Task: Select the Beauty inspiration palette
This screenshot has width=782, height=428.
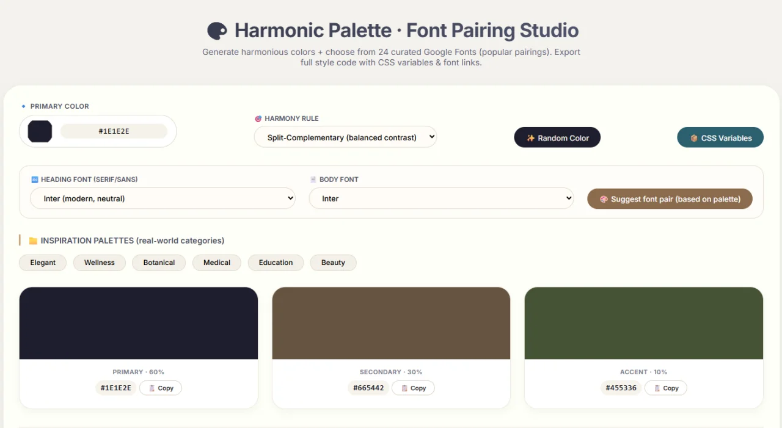Action: click(x=333, y=263)
